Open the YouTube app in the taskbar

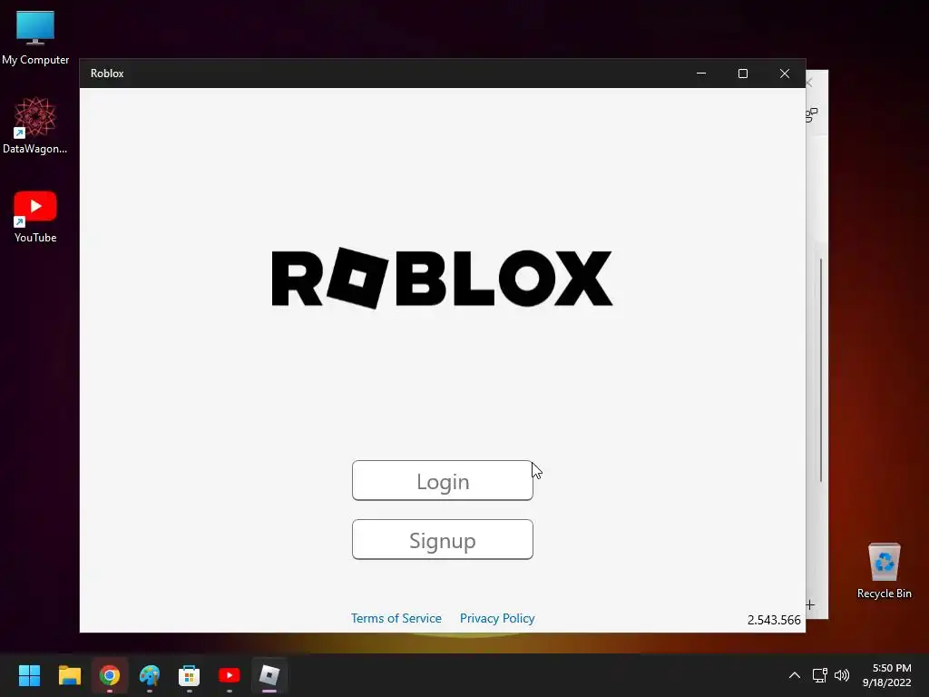coord(230,675)
